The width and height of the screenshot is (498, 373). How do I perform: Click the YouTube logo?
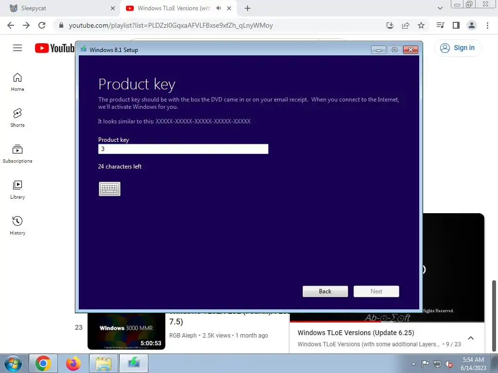[54, 48]
